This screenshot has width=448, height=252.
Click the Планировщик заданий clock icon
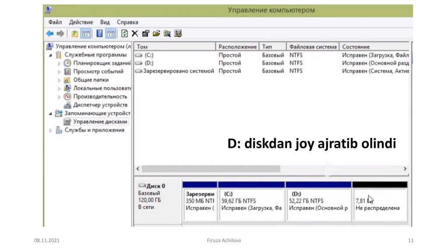(x=67, y=63)
